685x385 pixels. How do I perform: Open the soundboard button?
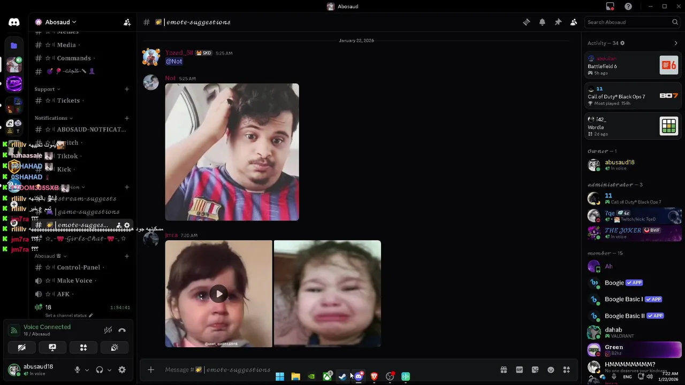[115, 348]
